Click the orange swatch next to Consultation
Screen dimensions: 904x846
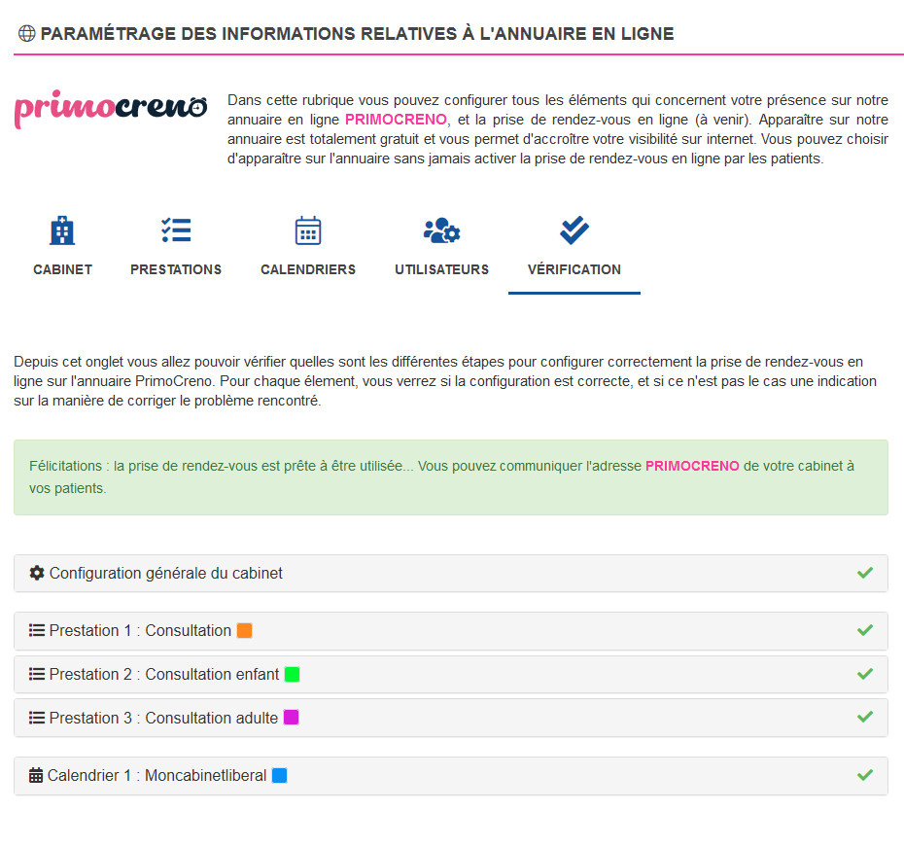click(x=244, y=630)
